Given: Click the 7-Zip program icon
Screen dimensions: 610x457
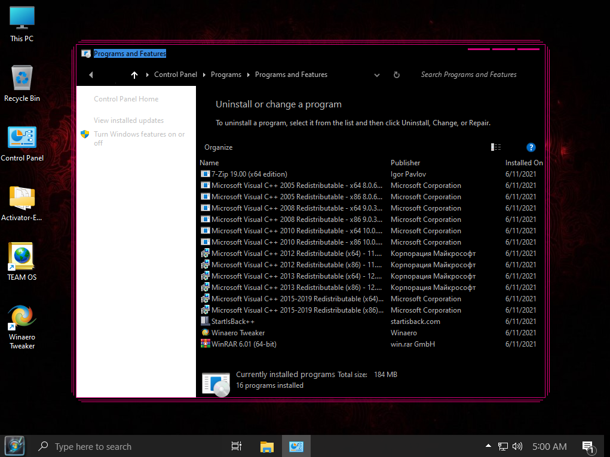Looking at the screenshot, I should (205, 174).
